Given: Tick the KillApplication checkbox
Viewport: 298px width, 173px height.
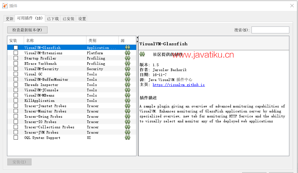Looking at the screenshot, I should (x=16, y=101).
